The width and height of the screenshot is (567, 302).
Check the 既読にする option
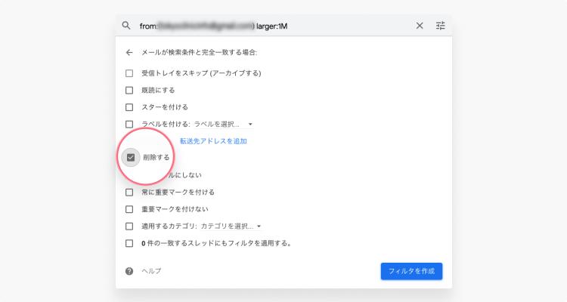(129, 91)
